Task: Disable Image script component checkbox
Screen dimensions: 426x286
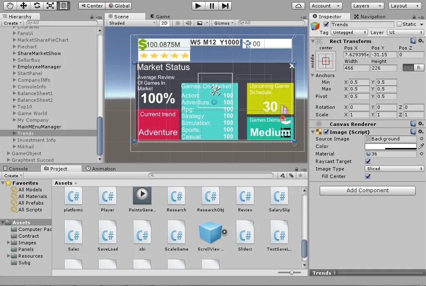Action: coord(326,132)
